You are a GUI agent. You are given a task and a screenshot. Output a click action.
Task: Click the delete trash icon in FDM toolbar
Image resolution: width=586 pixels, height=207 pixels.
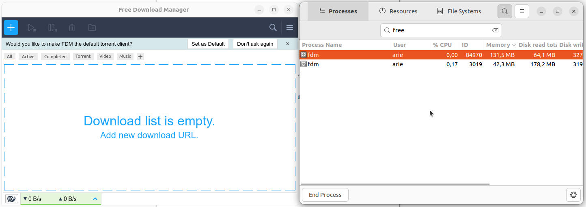click(72, 28)
